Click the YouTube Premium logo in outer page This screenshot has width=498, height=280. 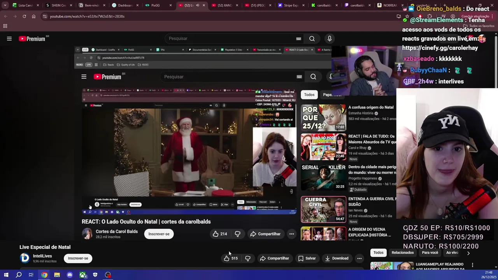click(x=32, y=38)
